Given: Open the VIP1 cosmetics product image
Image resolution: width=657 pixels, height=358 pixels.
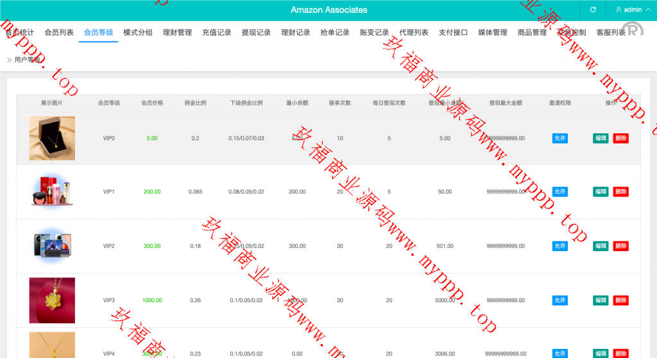Looking at the screenshot, I should coord(52,191).
